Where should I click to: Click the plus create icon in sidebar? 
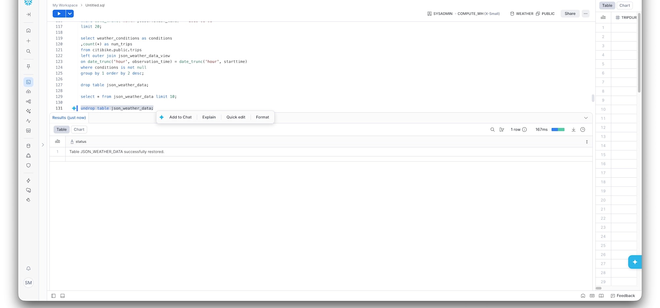click(28, 41)
